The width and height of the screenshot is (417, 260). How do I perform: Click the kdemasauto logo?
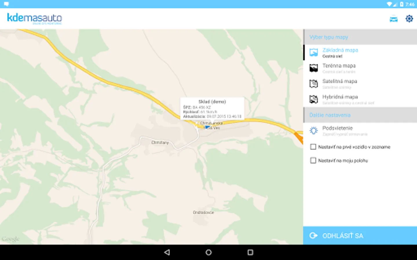tap(34, 18)
